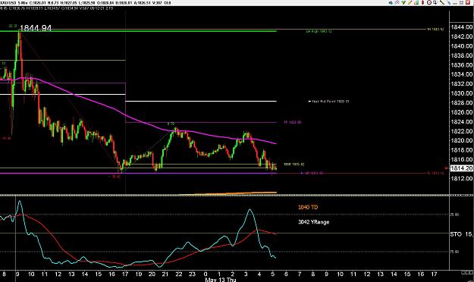This screenshot has height=282, width=474.
Task: Click the 1820.00 price axis label
Action: (x=462, y=140)
